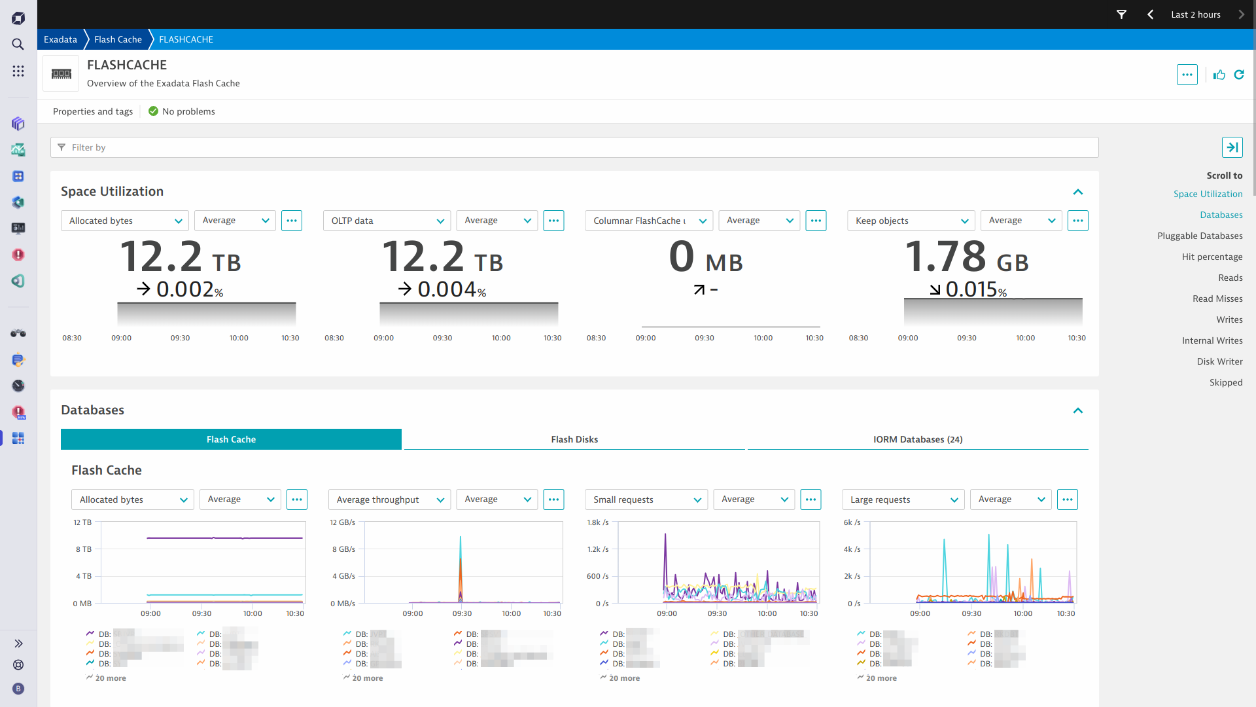Open the Keep objects metric dropdown
Image resolution: width=1256 pixels, height=707 pixels.
tap(911, 221)
